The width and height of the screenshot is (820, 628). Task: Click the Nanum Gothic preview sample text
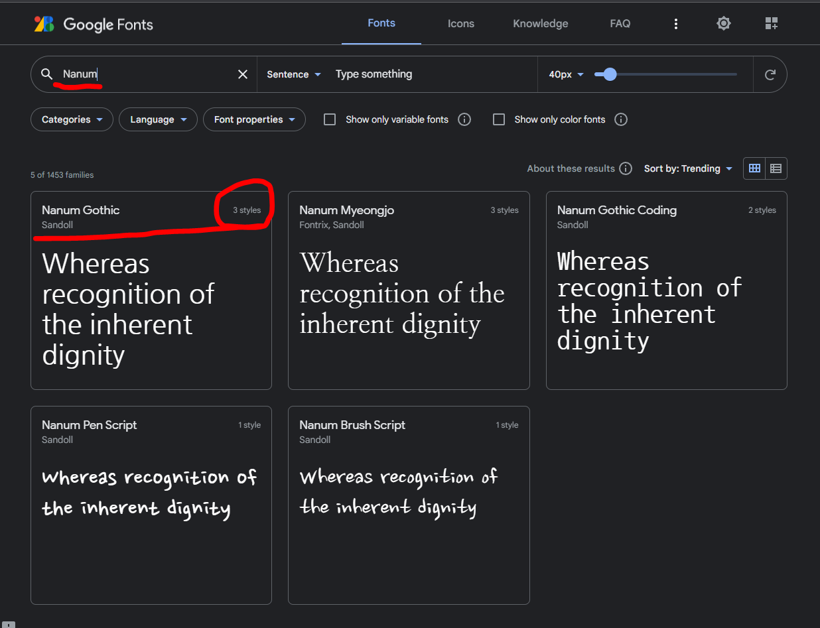[129, 310]
